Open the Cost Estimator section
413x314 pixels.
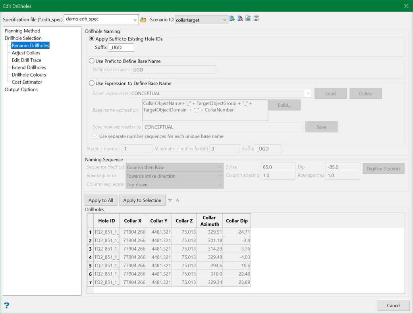tap(27, 82)
